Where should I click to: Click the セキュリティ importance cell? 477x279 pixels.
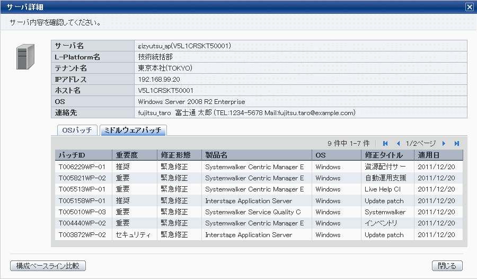pyautogui.click(x=133, y=235)
